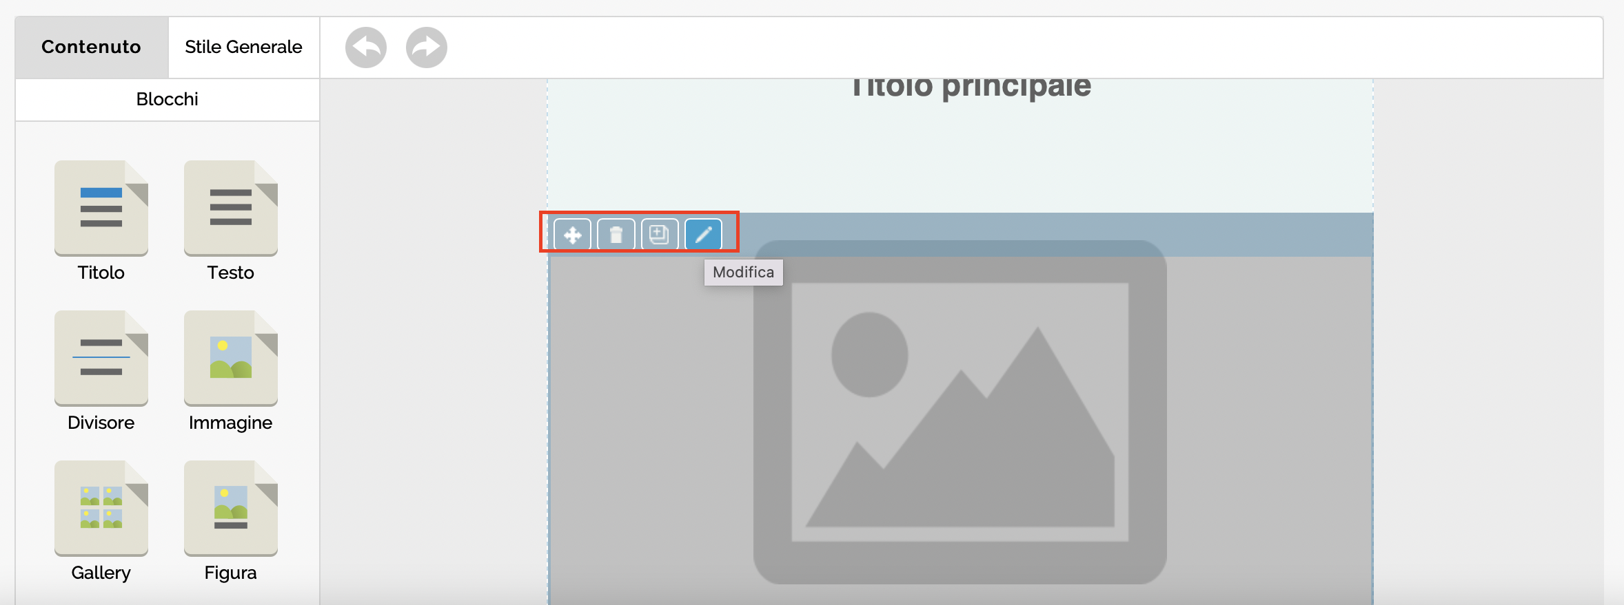This screenshot has width=1624, height=605.
Task: Select the Testo block icon
Action: pos(231,208)
